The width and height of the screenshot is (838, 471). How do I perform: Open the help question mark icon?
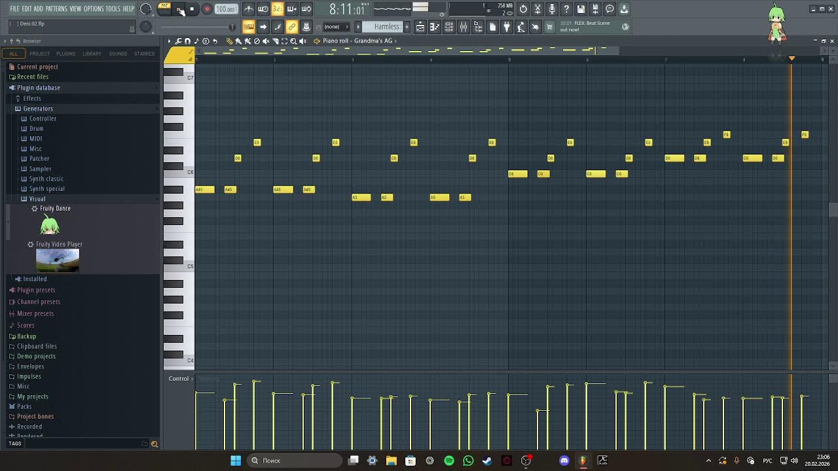(x=566, y=9)
